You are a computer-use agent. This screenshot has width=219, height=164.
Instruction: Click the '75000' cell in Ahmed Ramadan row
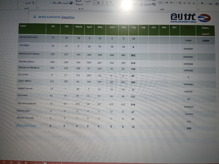tap(188, 40)
